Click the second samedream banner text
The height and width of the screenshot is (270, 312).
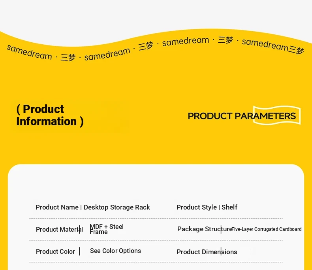107,54
